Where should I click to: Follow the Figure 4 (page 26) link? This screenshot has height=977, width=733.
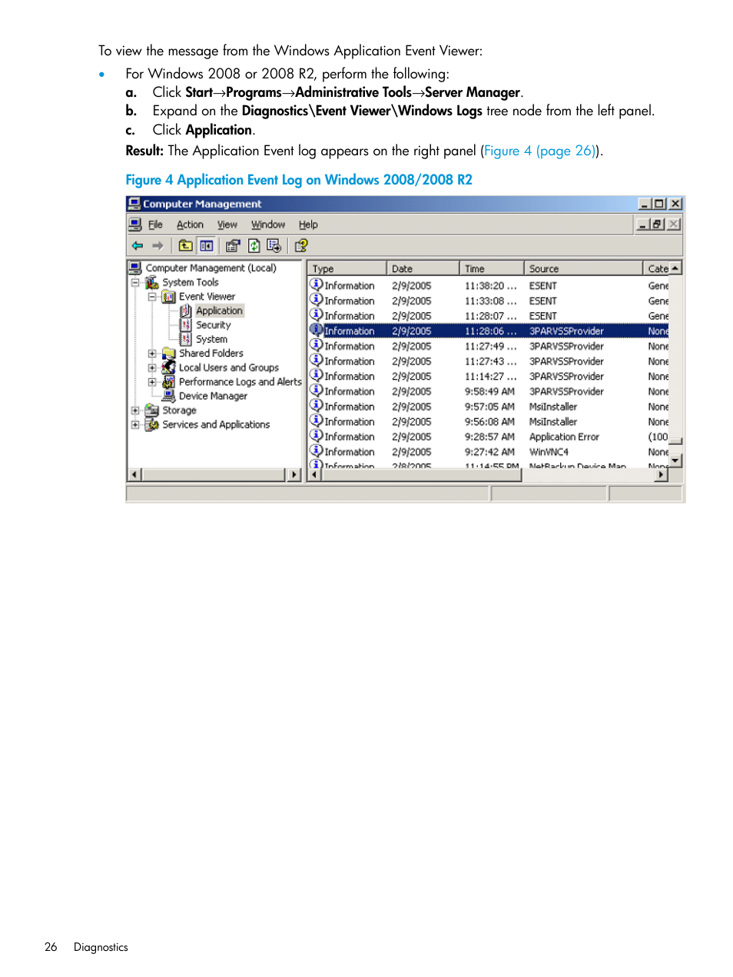point(539,151)
